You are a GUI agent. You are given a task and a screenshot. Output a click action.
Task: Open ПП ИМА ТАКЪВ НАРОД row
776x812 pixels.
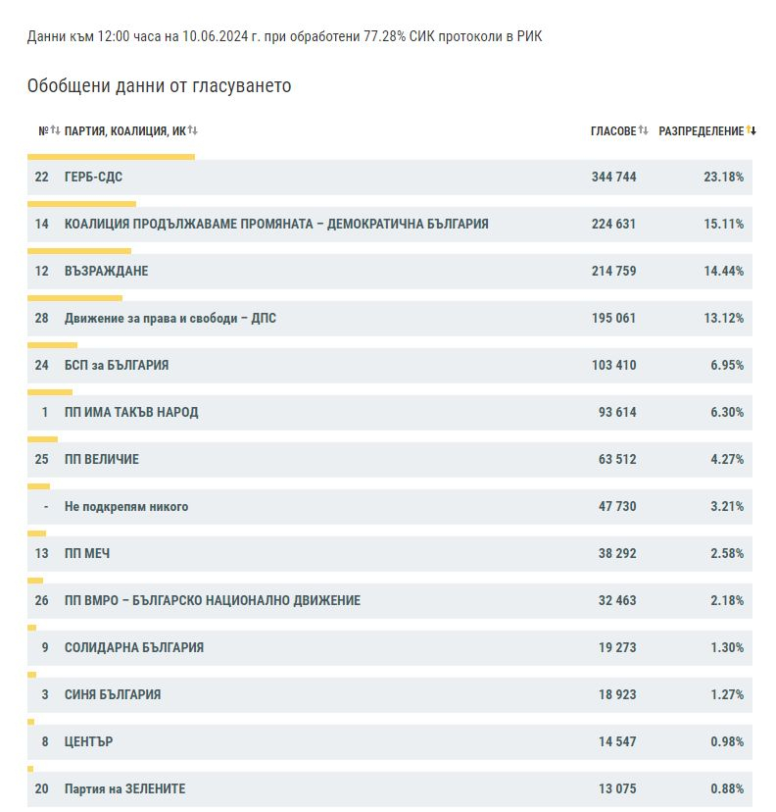tap(390, 413)
